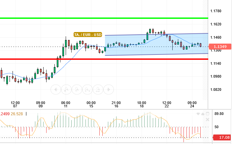Click the price axis label 1.0980
This screenshot has width=235, height=144.
coord(216,76)
